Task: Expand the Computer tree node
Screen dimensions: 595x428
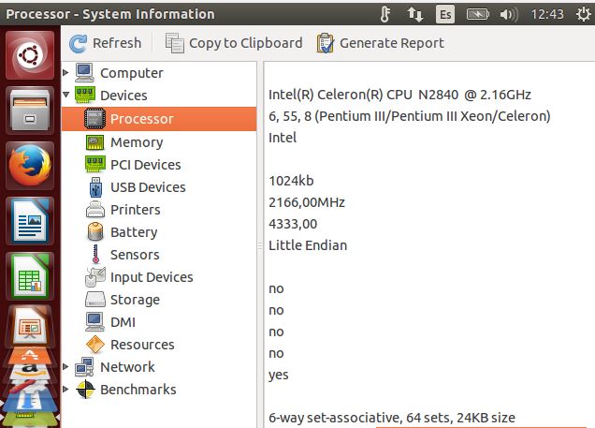Action: coord(65,73)
